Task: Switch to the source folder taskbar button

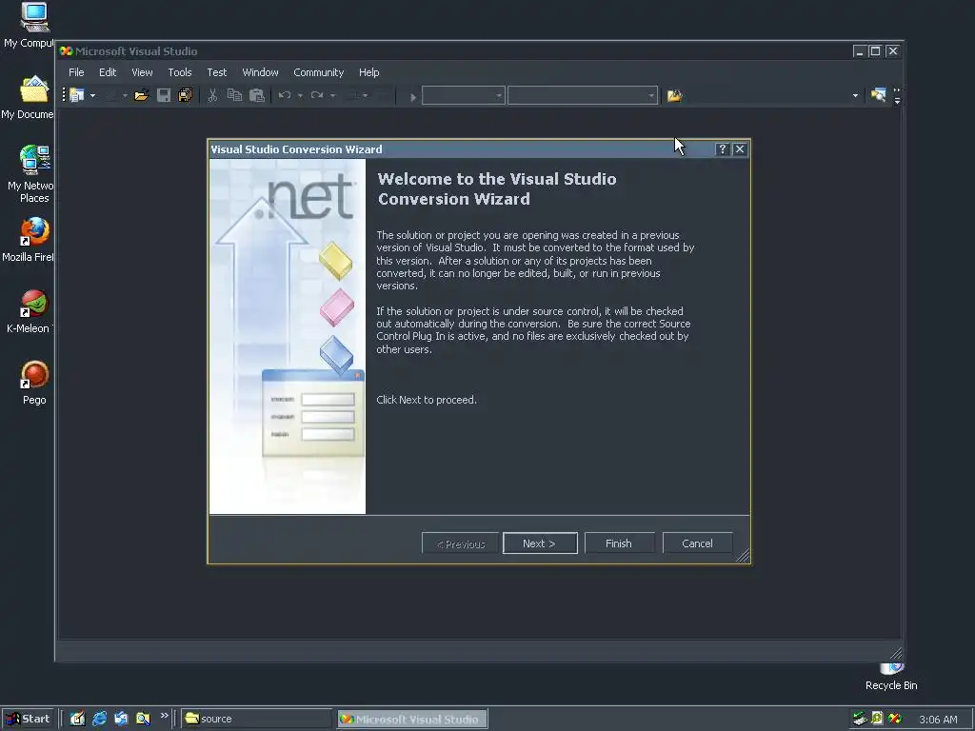Action: point(257,719)
